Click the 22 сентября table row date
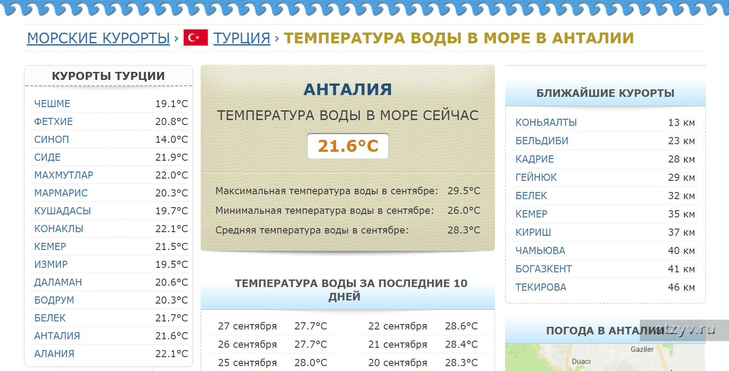 tap(398, 326)
